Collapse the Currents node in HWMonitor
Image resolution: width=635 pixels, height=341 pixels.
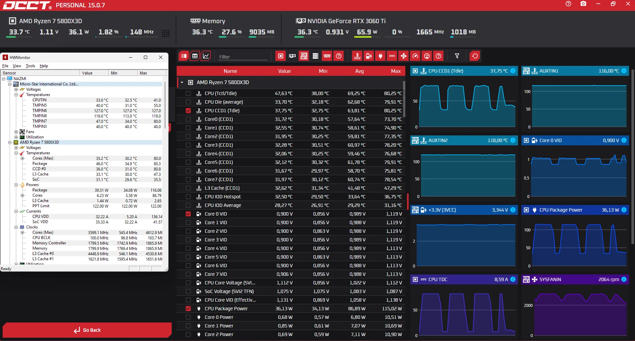pos(16,211)
